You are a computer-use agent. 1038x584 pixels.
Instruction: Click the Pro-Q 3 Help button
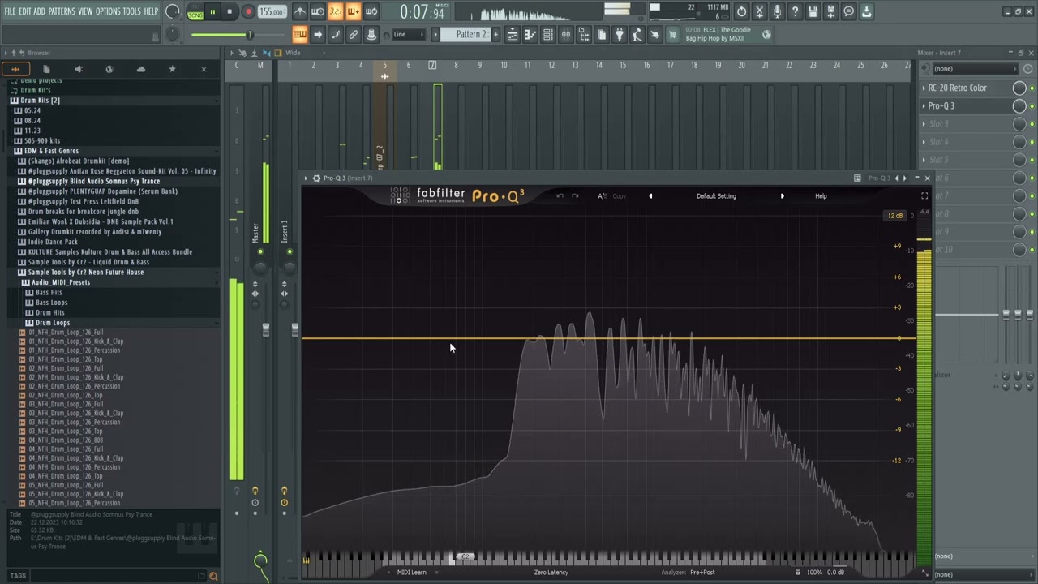click(821, 196)
